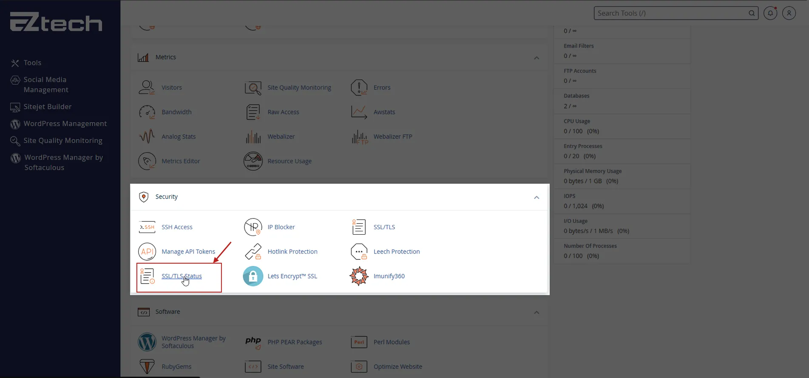Screen dimensions: 809x378
Task: Click the Lets Encrypt SSL link
Action: tap(292, 276)
